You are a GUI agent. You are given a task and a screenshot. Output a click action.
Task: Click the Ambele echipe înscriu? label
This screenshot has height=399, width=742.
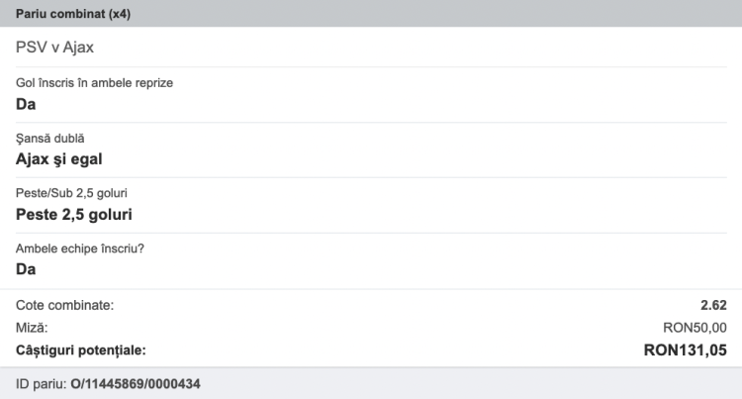80,248
